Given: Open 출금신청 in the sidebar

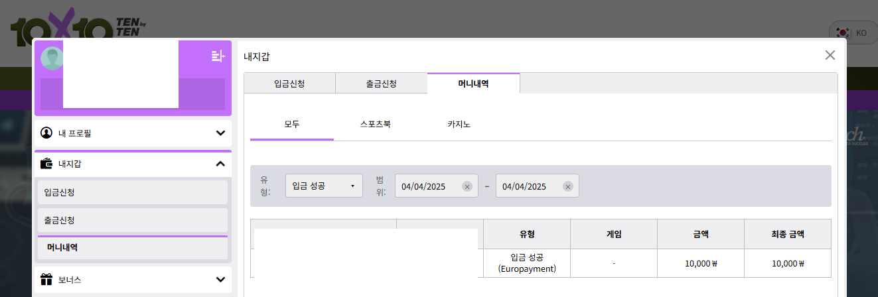Looking at the screenshot, I should click(133, 219).
